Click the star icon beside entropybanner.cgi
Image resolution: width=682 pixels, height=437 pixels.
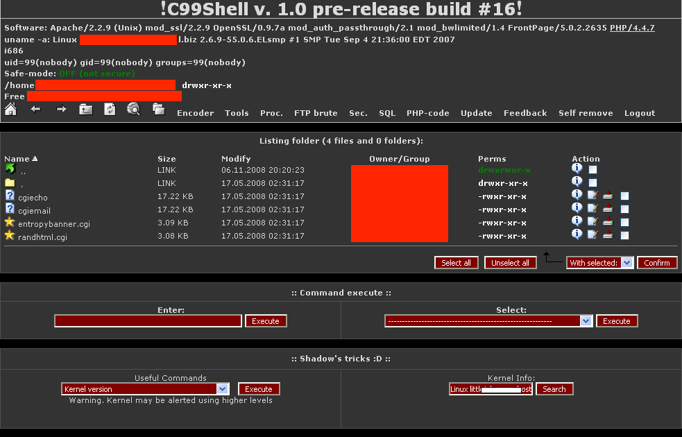[10, 222]
